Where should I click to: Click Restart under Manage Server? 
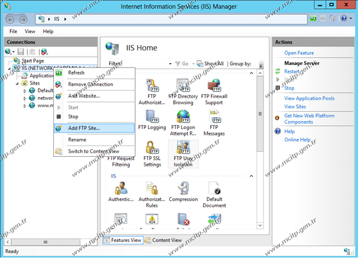point(292,72)
